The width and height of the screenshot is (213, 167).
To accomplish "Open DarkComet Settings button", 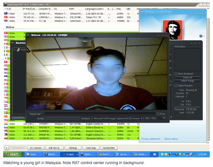I will click(x=73, y=148).
